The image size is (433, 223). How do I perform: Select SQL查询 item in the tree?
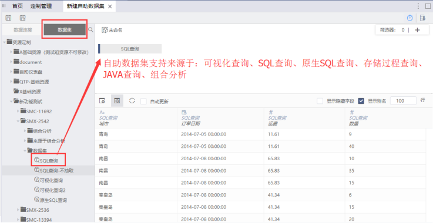click(x=49, y=160)
